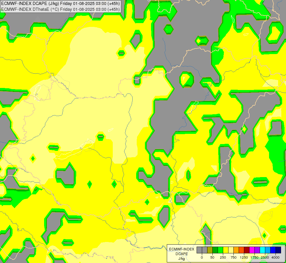Select the navy blue legend swatch
Image resolution: width=286 pixels, height=263 pixels.
point(278,250)
